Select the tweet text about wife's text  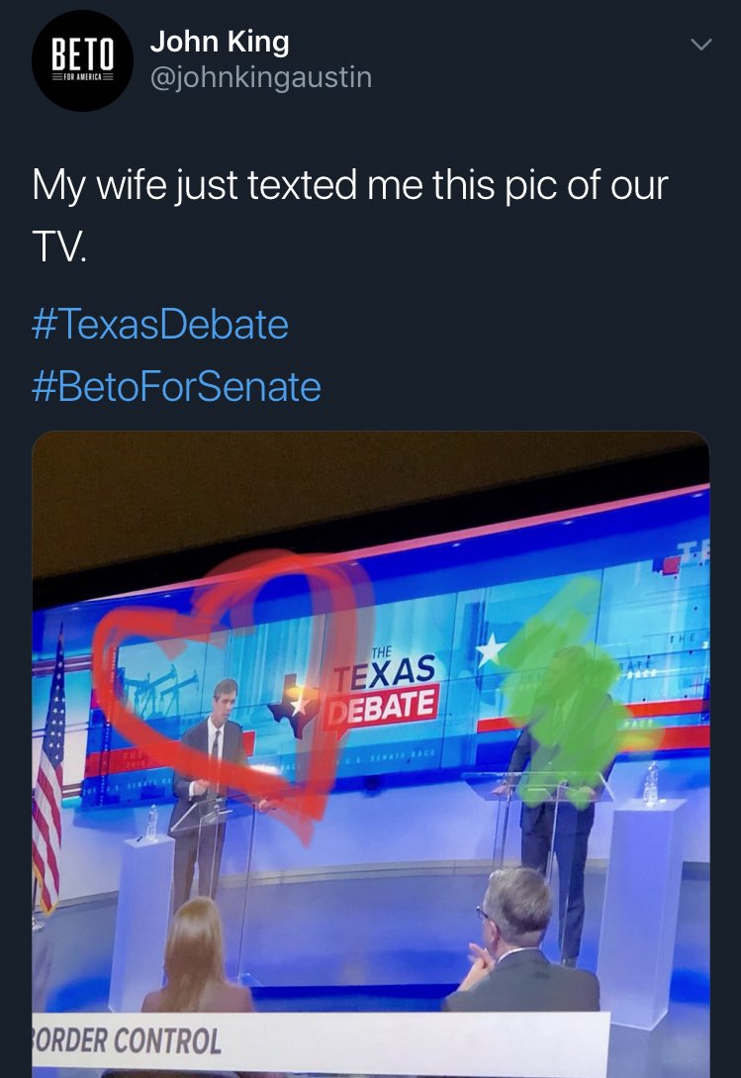349,215
